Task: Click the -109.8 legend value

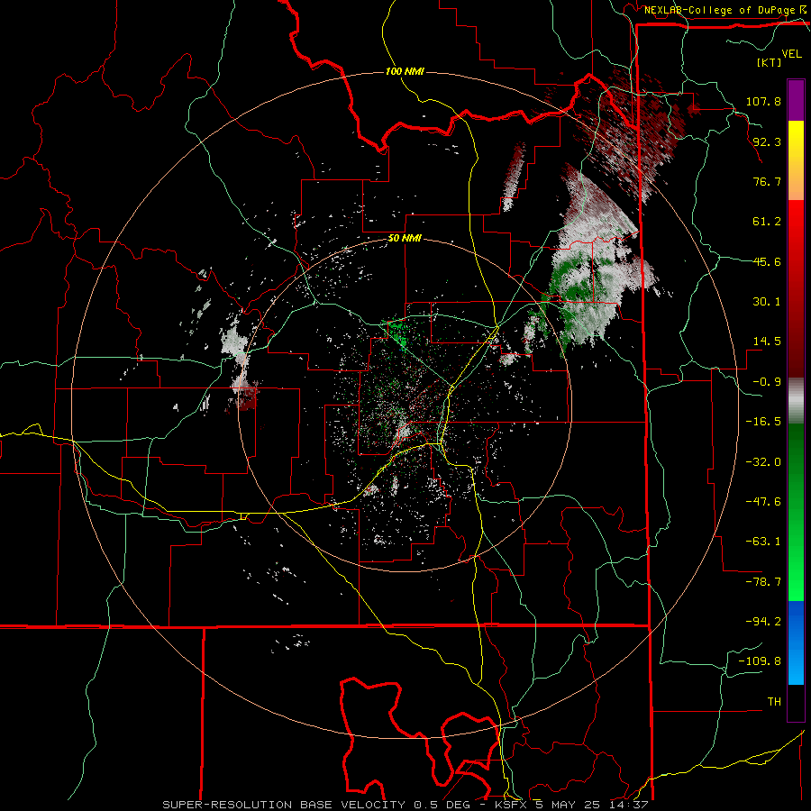Action: [x=760, y=661]
